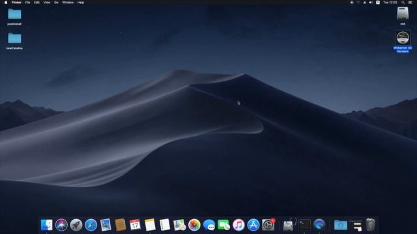The height and width of the screenshot is (234, 417).
Task: Open the Contacts book icon in Dock
Action: tap(121, 225)
